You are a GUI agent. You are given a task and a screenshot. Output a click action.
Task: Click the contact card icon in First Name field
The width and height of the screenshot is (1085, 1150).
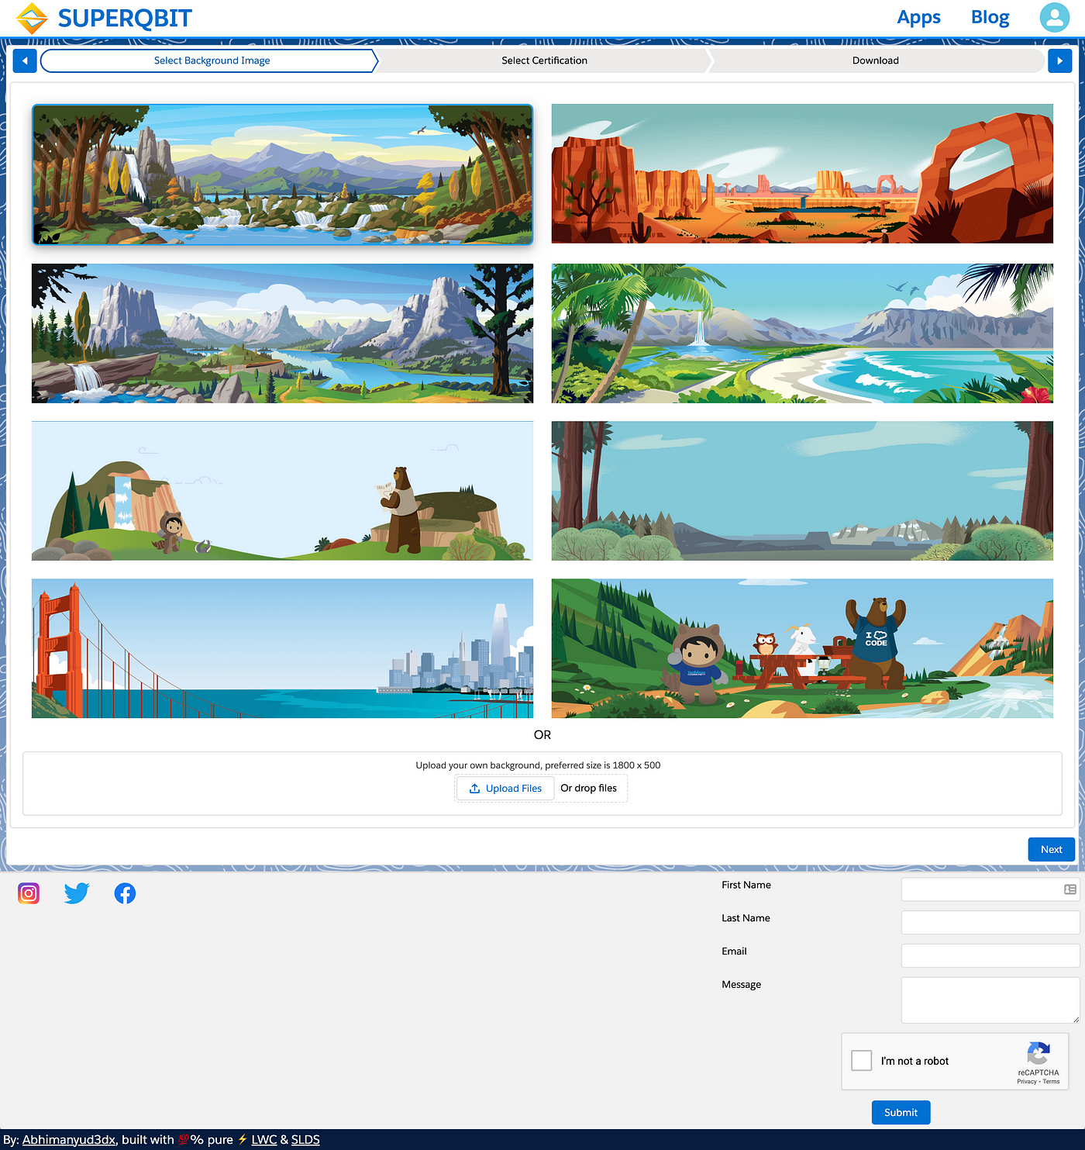click(x=1069, y=889)
